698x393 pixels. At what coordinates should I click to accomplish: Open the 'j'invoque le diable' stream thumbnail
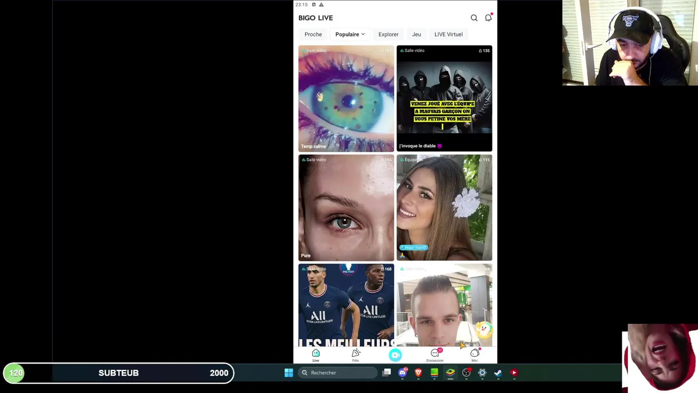(x=444, y=98)
